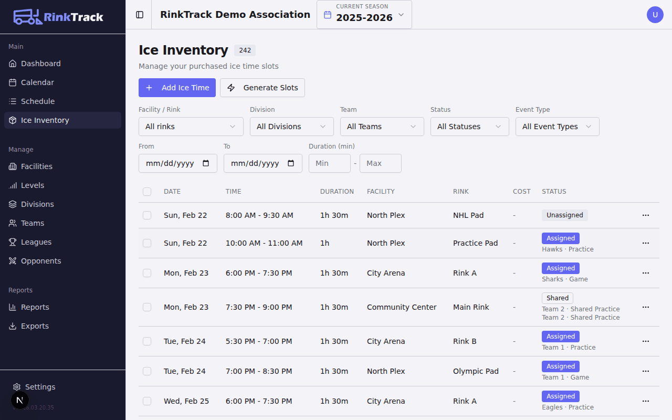Click the lightning bolt Generate Slots icon
This screenshot has height=420, width=672.
pyautogui.click(x=231, y=88)
